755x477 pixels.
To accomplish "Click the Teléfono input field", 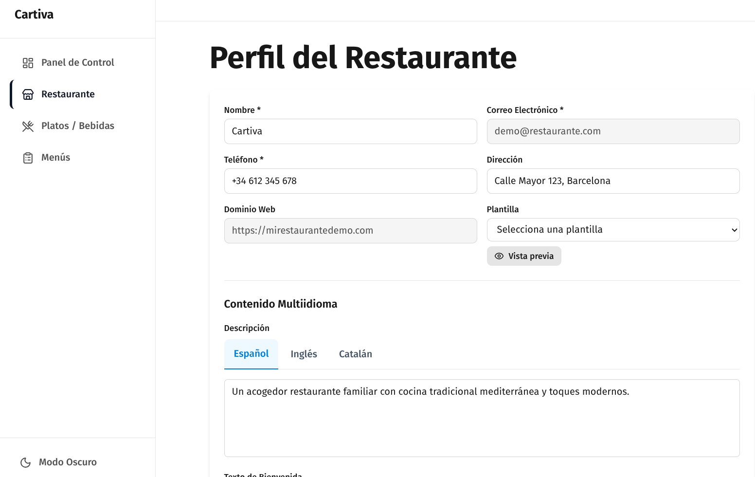I will point(350,181).
